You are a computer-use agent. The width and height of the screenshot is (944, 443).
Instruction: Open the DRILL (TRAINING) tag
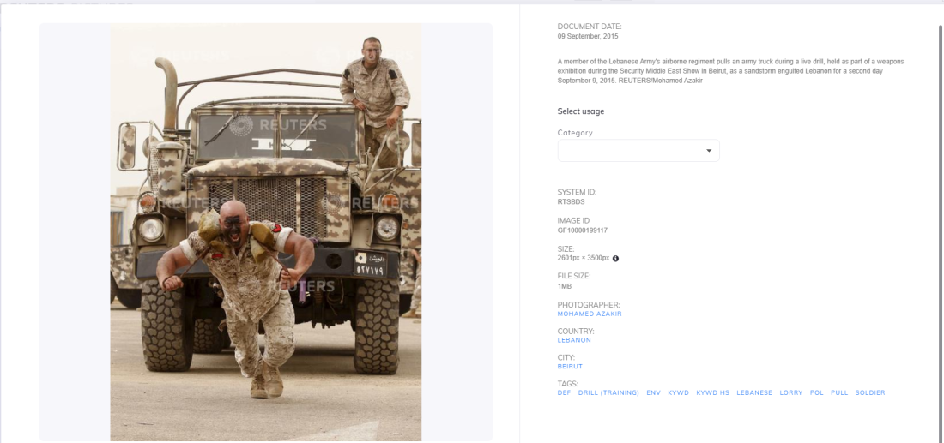pos(608,392)
